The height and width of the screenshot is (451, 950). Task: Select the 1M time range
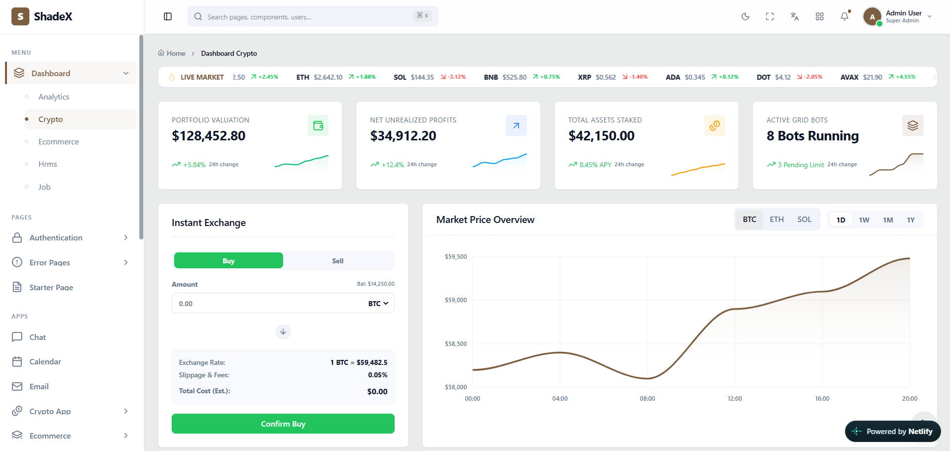(x=888, y=220)
